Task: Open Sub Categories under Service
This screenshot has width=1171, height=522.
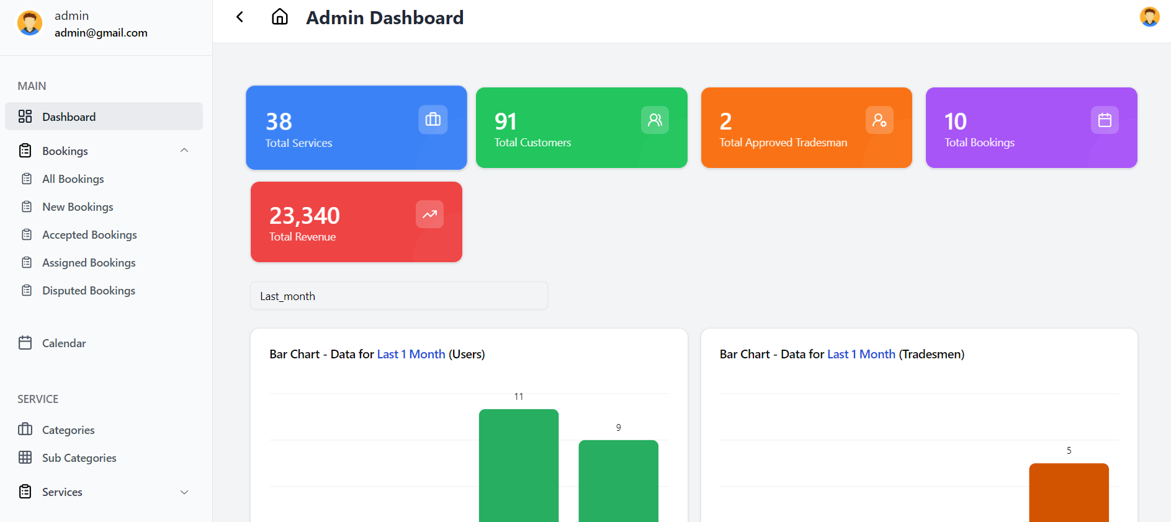Action: click(79, 458)
